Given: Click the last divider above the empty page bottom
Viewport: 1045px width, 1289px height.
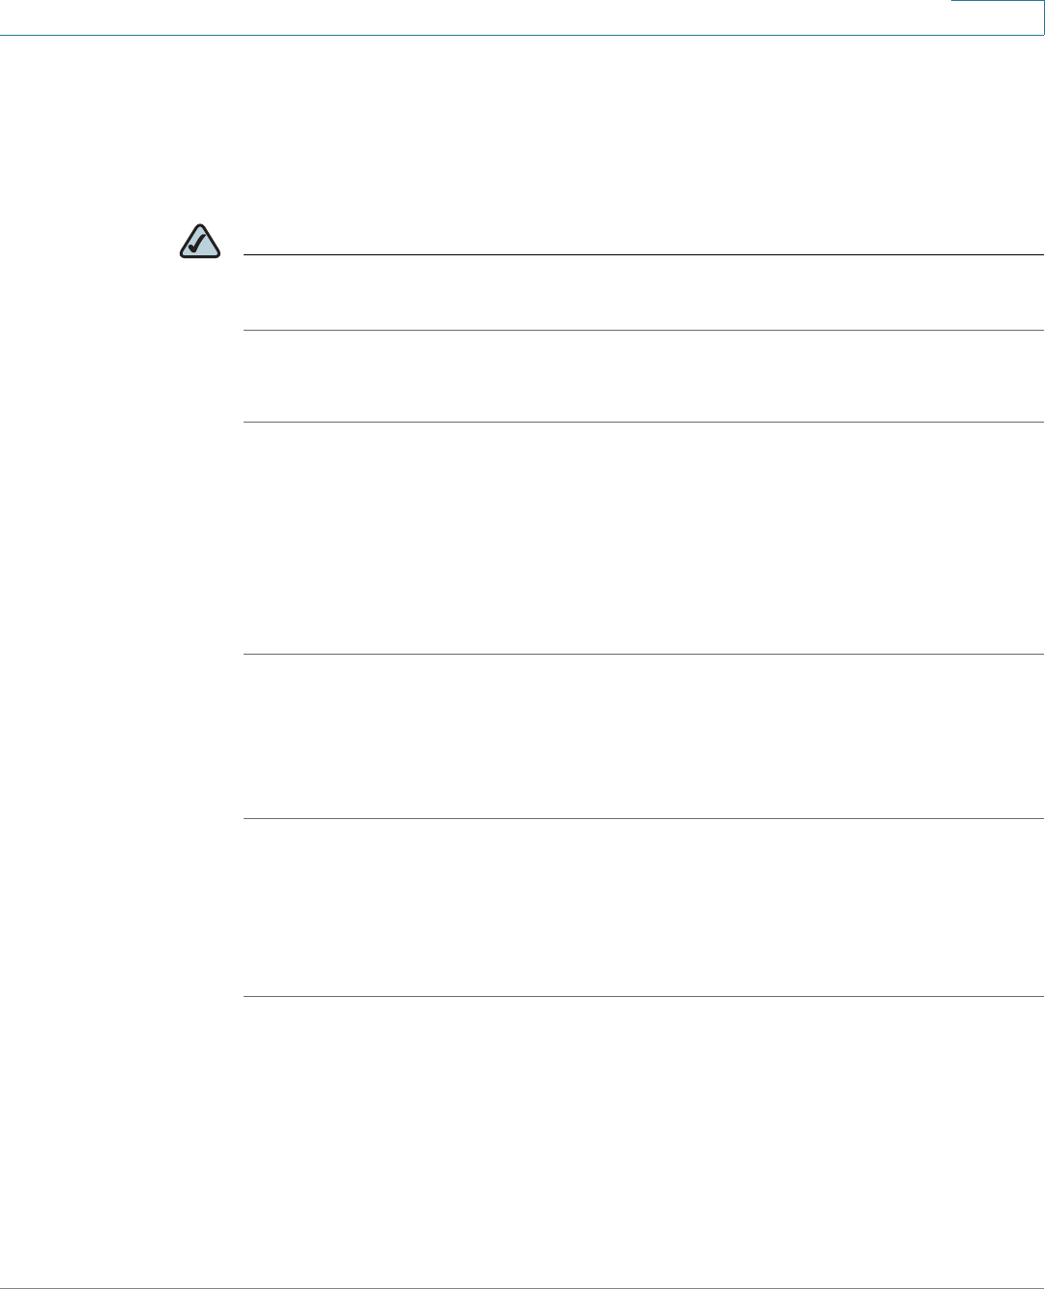Looking at the screenshot, I should 642,996.
